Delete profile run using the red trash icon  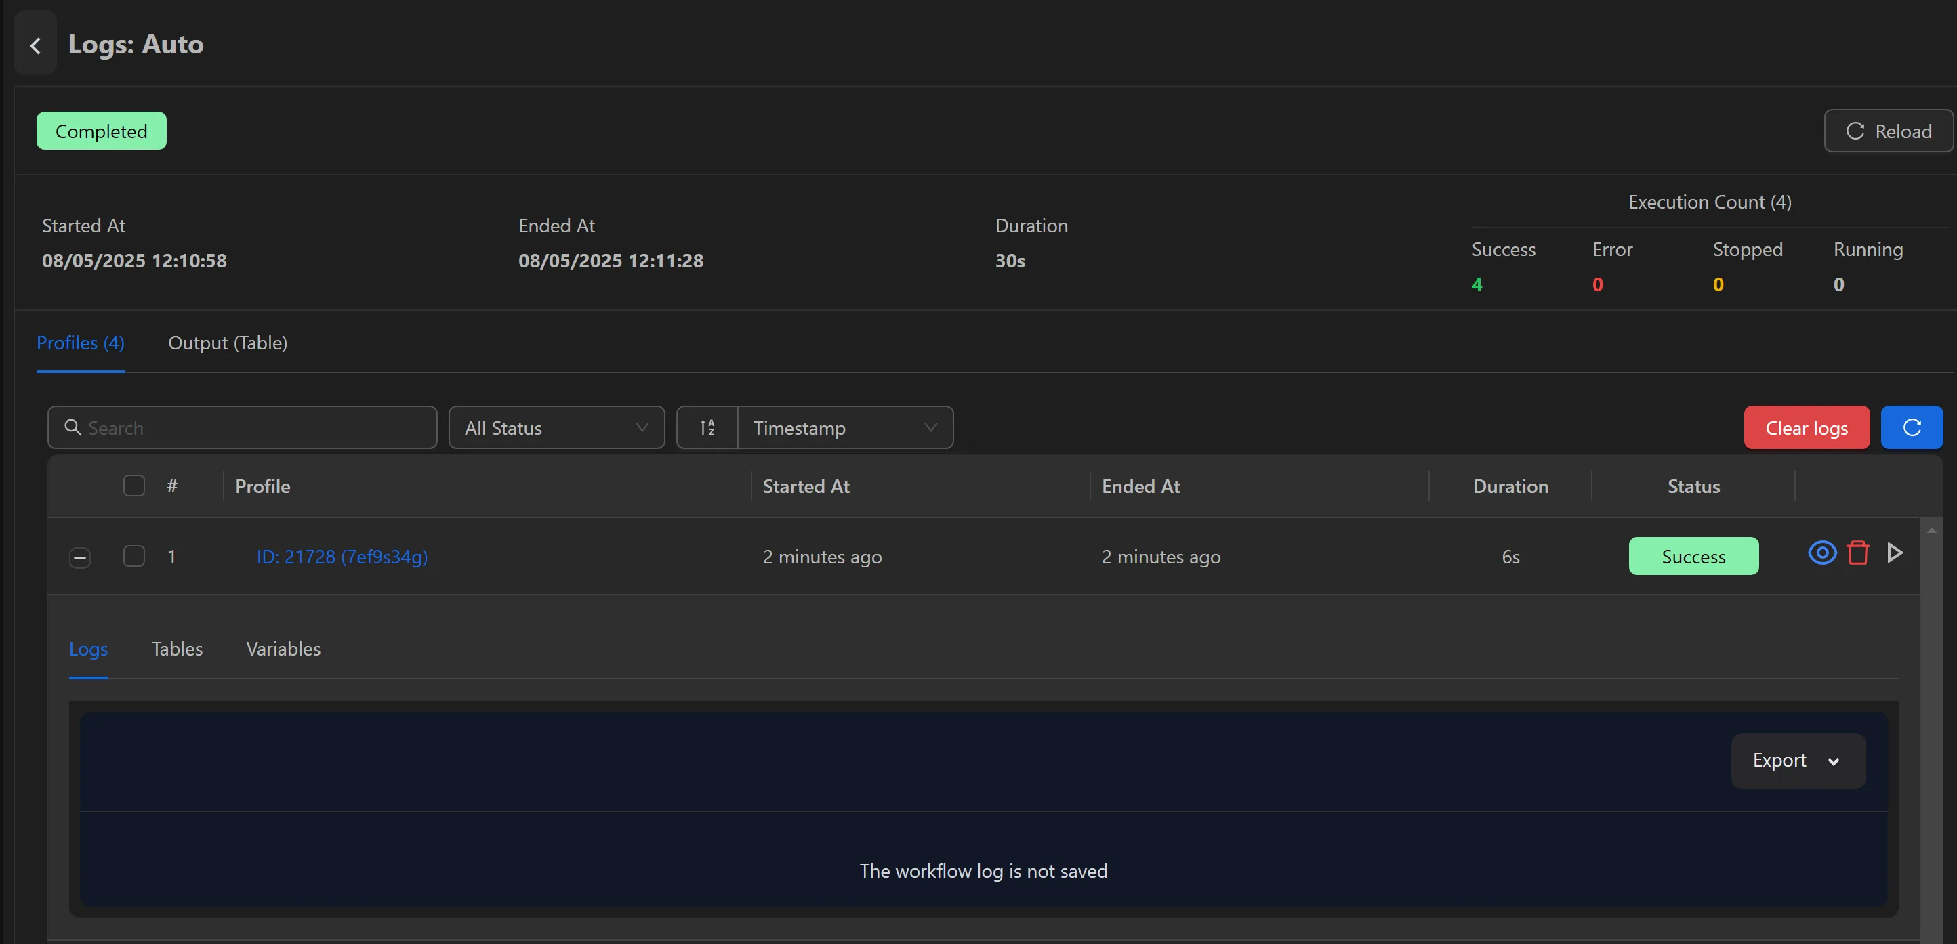(1858, 554)
